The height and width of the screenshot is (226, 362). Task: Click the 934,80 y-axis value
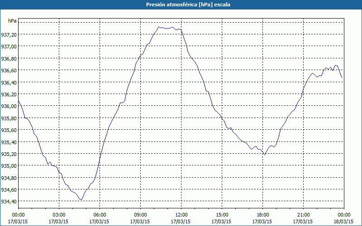click(x=9, y=178)
